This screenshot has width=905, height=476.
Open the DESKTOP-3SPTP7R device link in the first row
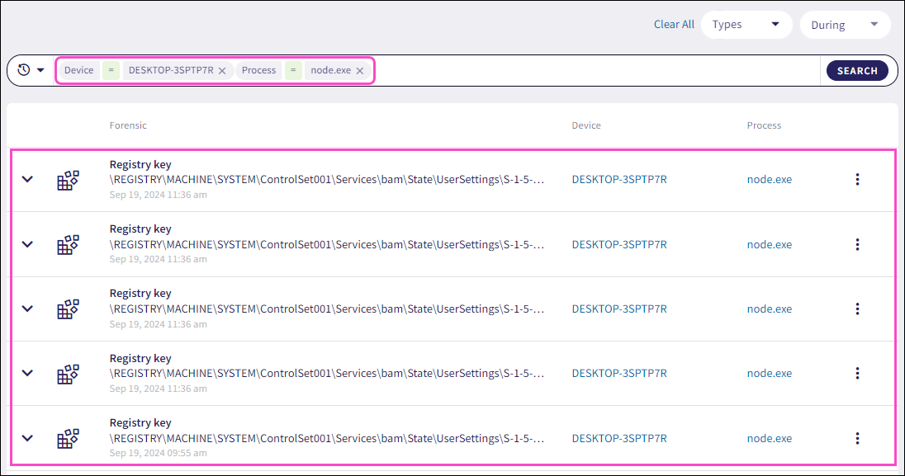(618, 180)
